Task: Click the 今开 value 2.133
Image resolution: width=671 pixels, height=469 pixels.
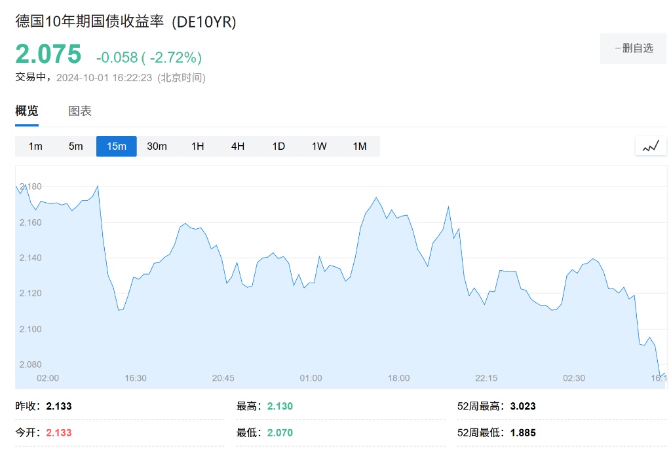Action: click(59, 433)
